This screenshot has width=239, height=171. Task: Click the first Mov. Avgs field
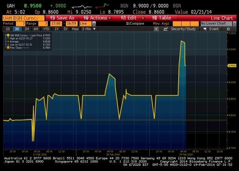click(177, 23)
